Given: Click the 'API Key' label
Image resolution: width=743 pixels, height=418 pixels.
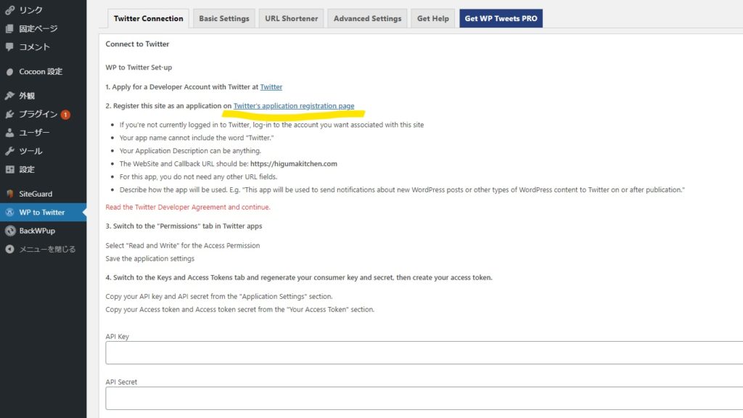Looking at the screenshot, I should coord(117,337).
